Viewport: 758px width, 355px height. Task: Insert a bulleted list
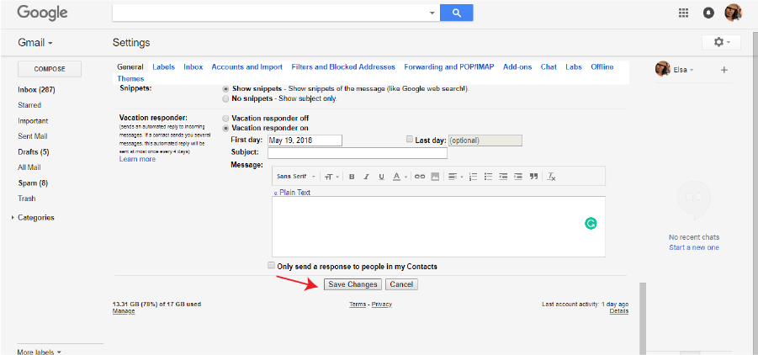click(488, 177)
